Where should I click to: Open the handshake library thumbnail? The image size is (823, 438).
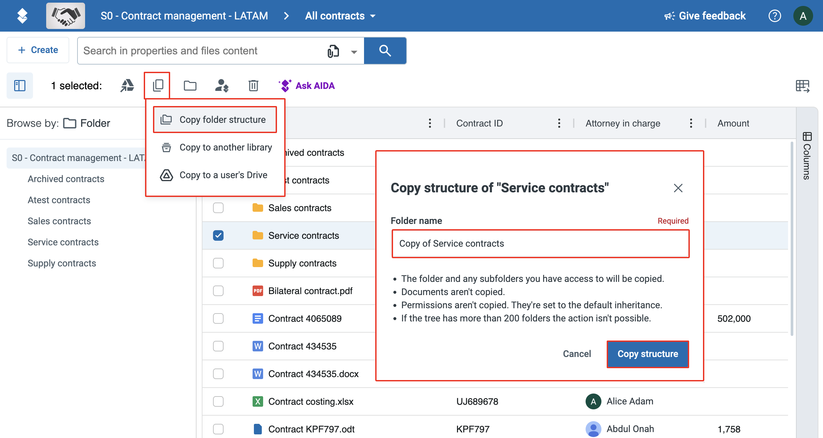(x=66, y=16)
